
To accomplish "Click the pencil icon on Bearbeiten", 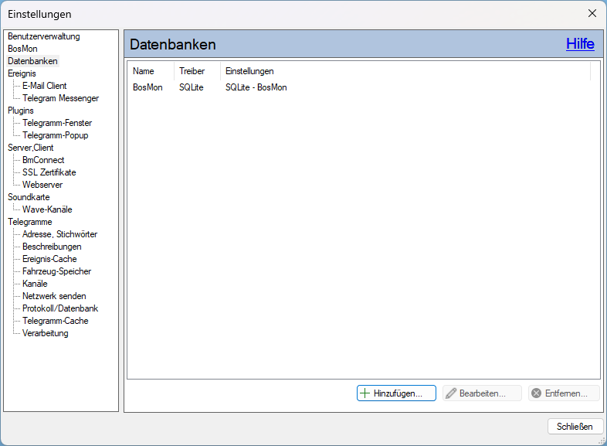I will coord(450,393).
